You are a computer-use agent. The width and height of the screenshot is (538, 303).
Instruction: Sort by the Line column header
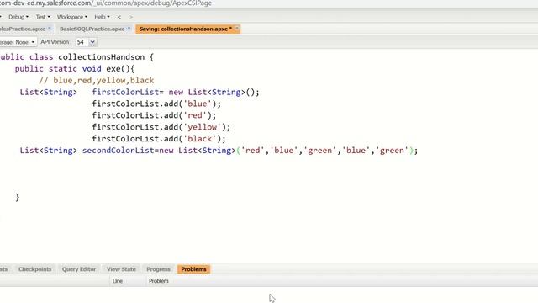coord(118,281)
